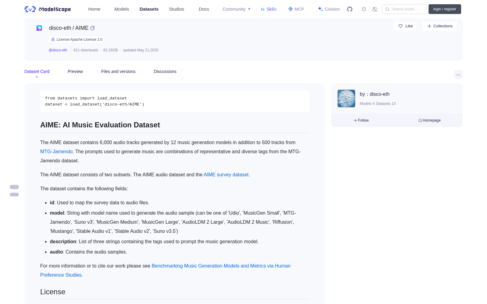Open the GitHub icon link
This screenshot has height=304, width=487.
pyautogui.click(x=350, y=9)
